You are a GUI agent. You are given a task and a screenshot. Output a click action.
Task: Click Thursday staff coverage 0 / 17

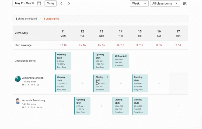(121, 45)
